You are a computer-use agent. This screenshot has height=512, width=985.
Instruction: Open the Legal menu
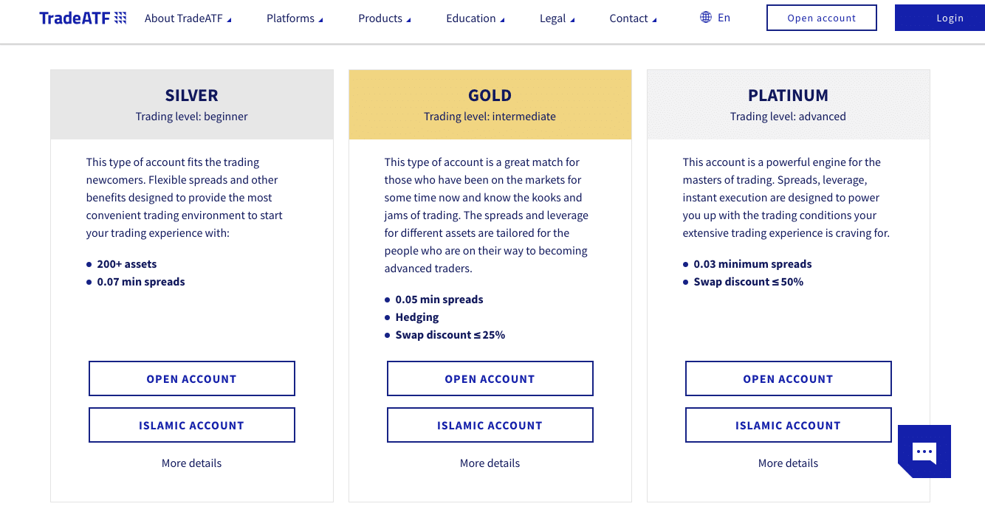pyautogui.click(x=557, y=18)
